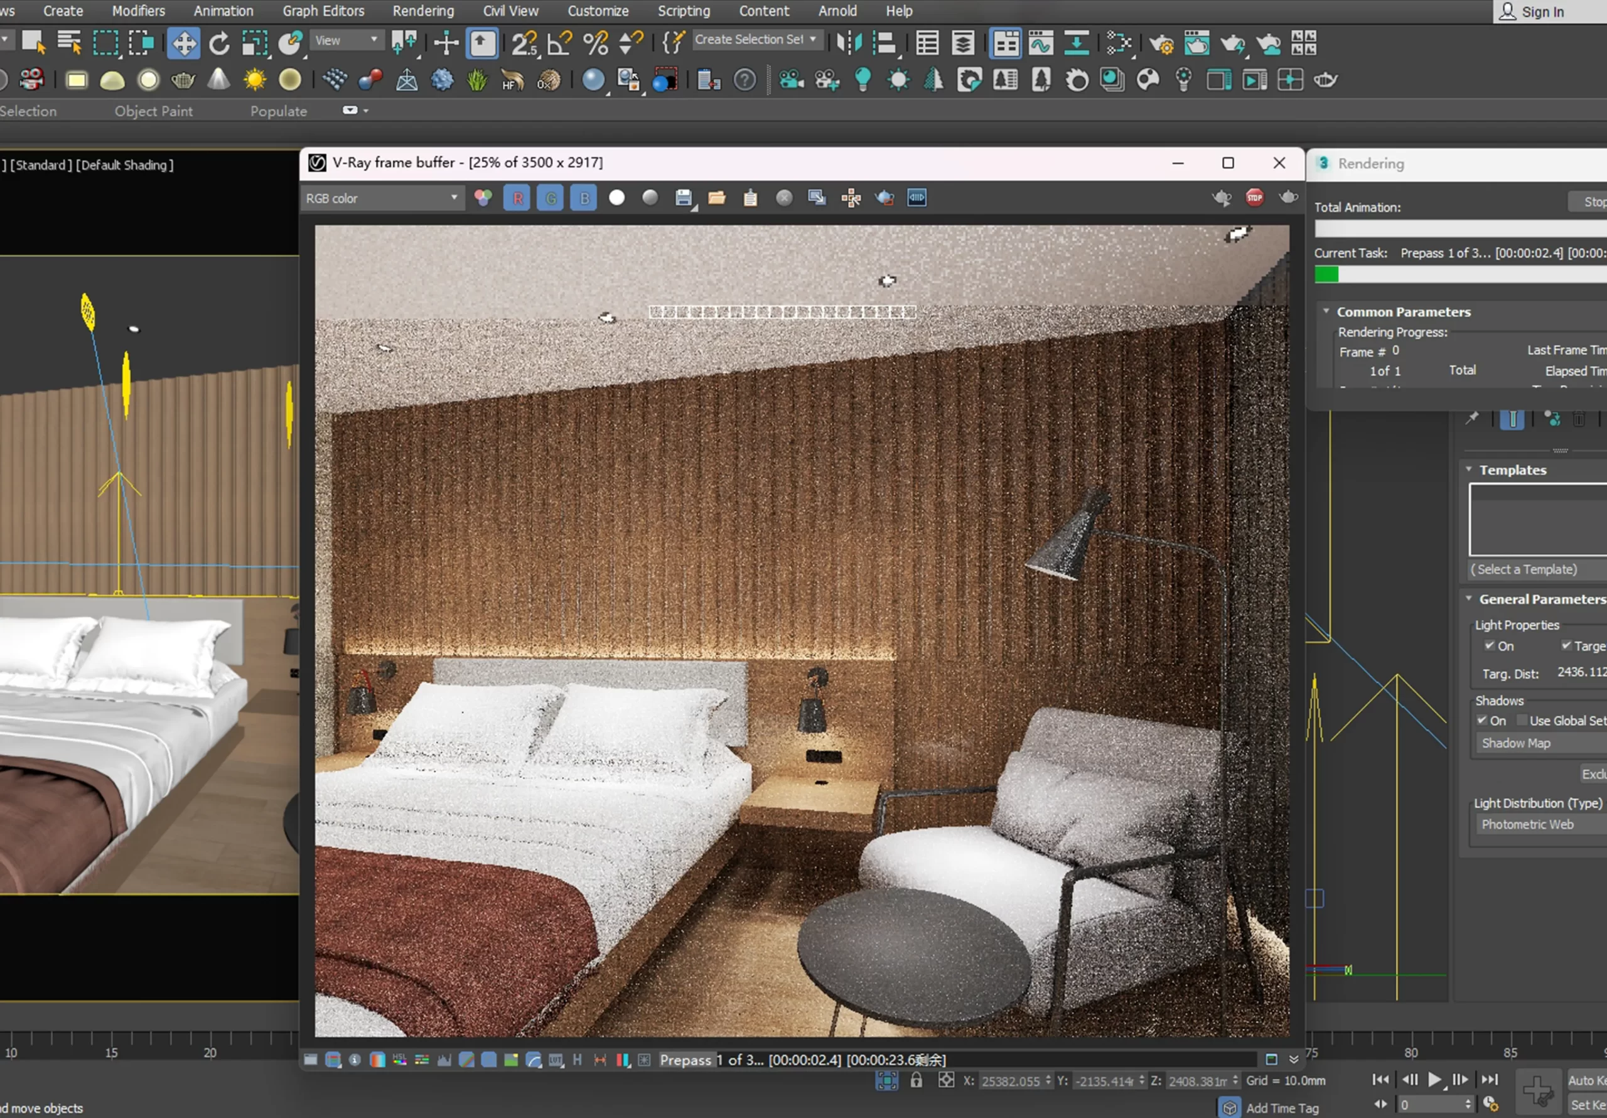
Task: Click Auto Key button
Action: coord(1586,1080)
